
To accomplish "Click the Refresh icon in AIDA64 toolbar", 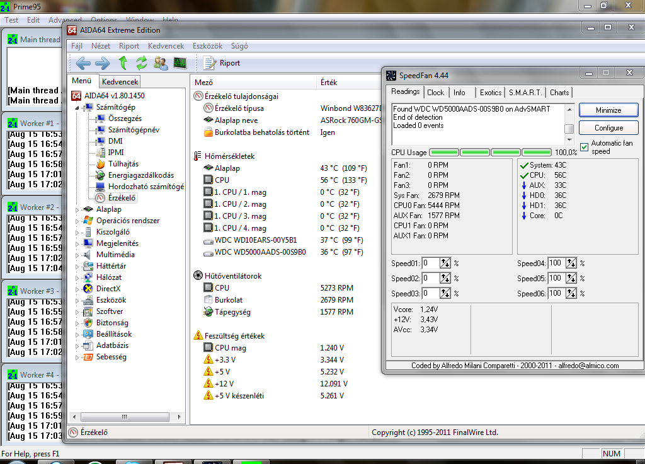I will point(142,63).
